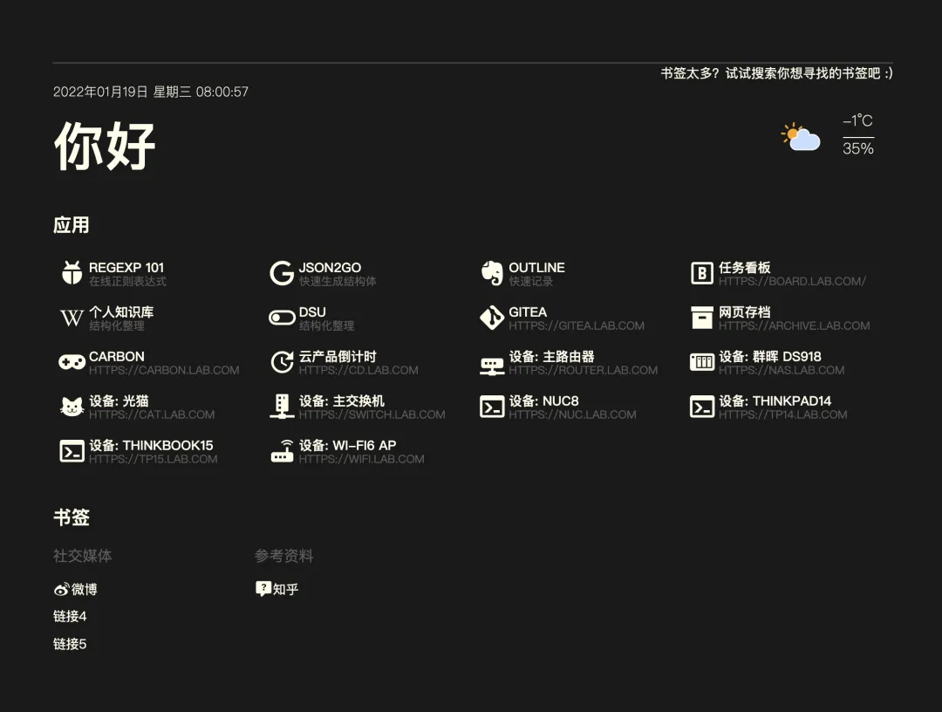Click the HTTPS://WIFI.LAB.COM address
This screenshot has width=942, height=712.
[x=362, y=459]
